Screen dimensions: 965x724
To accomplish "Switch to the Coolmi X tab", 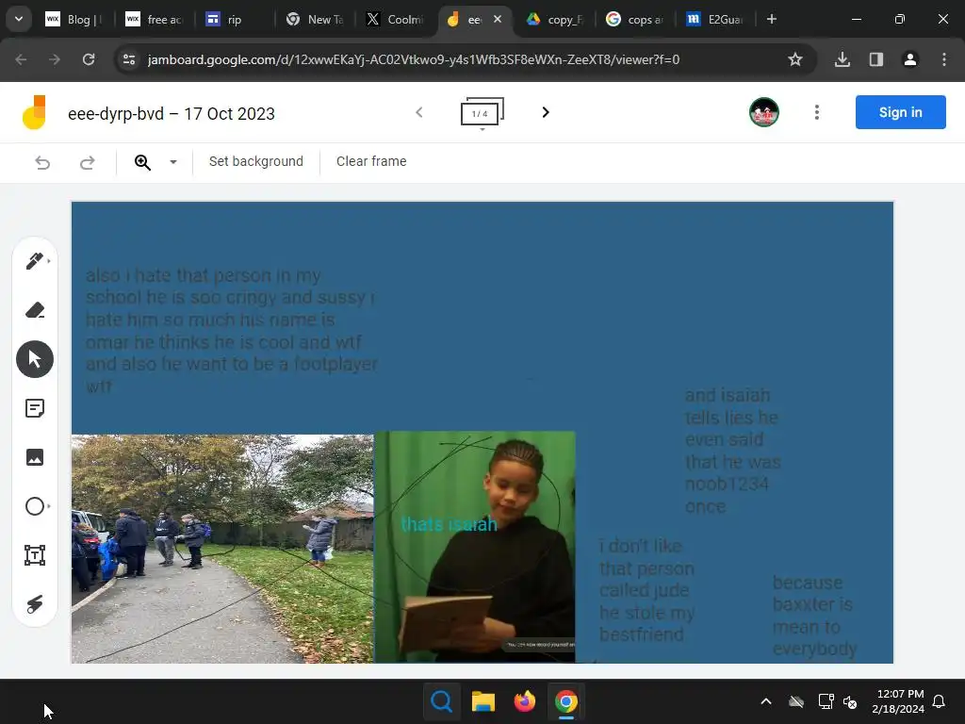I will pos(395,20).
